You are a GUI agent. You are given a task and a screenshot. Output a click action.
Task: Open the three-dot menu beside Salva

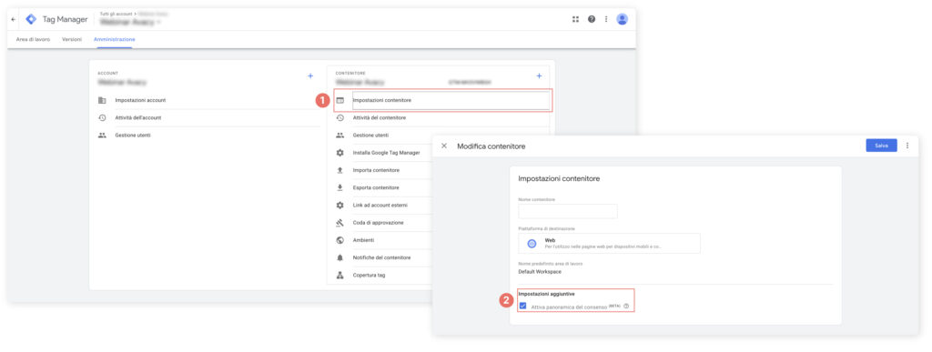tap(907, 146)
